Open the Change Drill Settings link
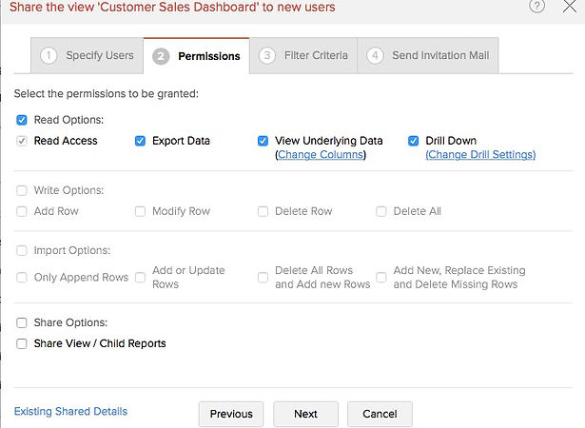The width and height of the screenshot is (585, 428). 480,155
